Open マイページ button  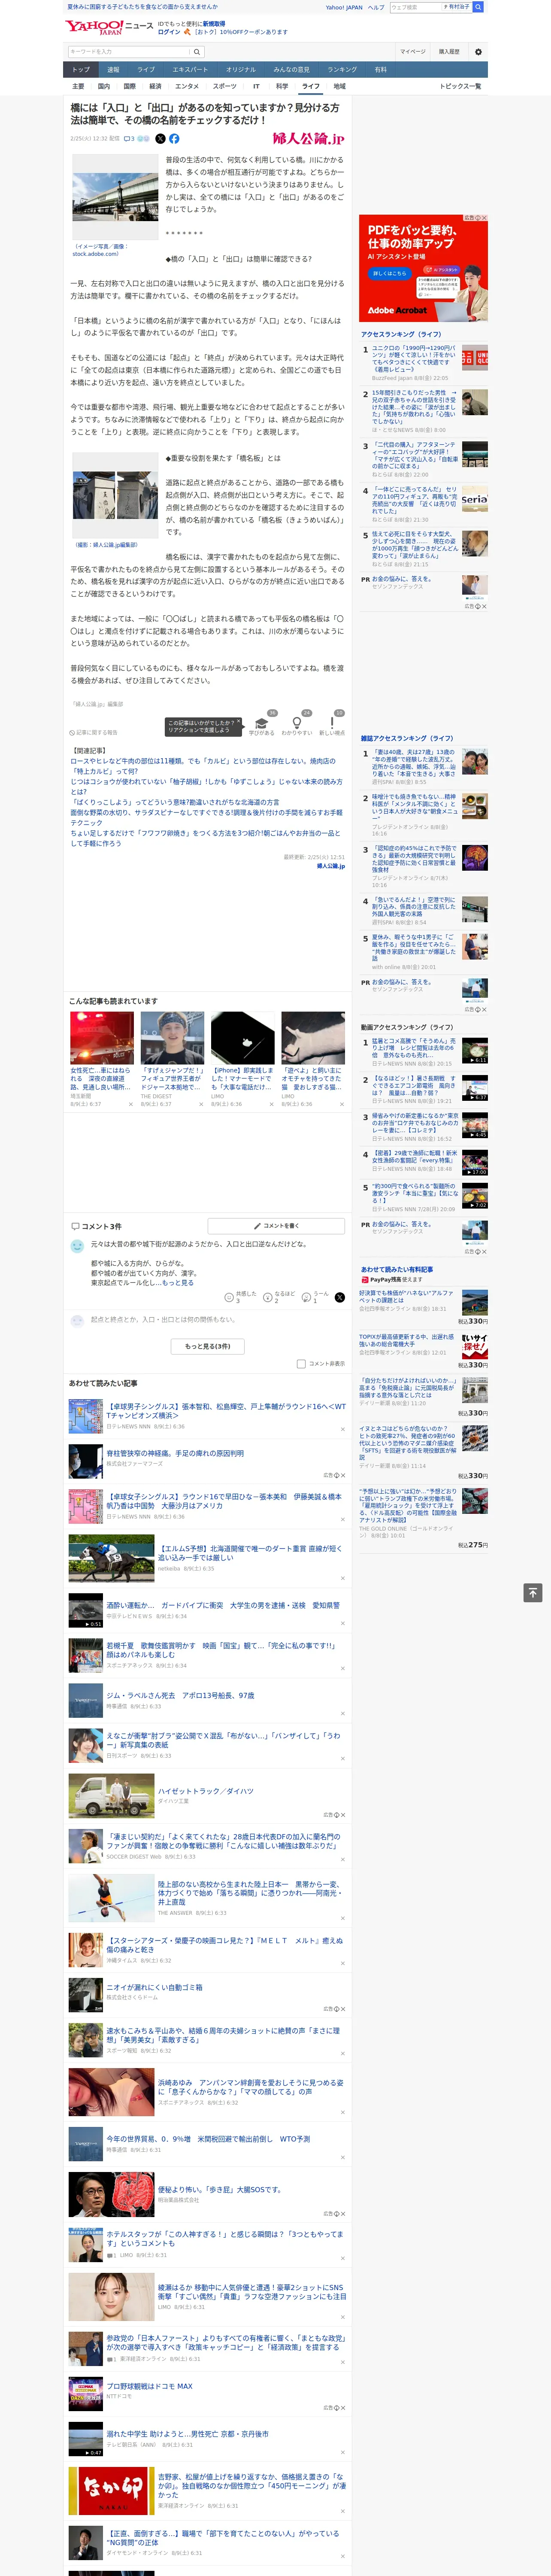click(413, 52)
